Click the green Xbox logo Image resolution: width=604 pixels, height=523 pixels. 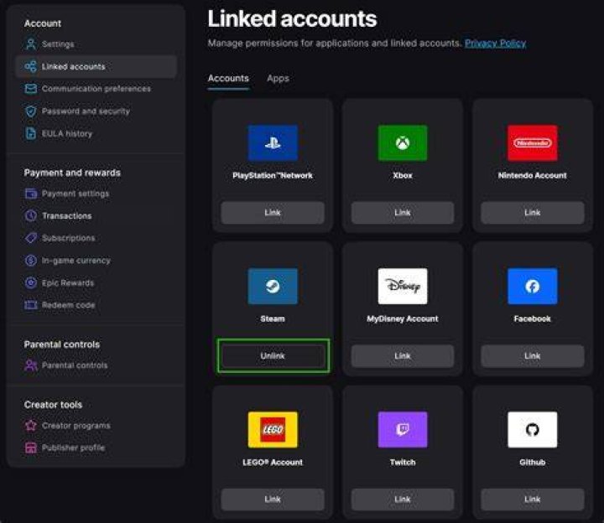(x=403, y=142)
